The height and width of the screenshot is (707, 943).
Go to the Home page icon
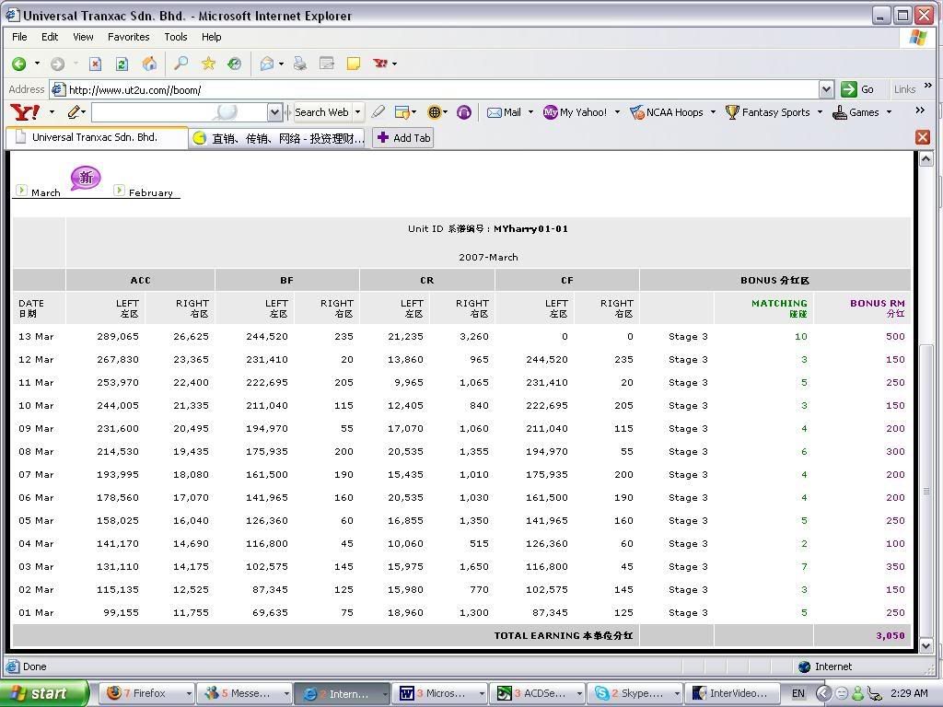tap(149, 64)
